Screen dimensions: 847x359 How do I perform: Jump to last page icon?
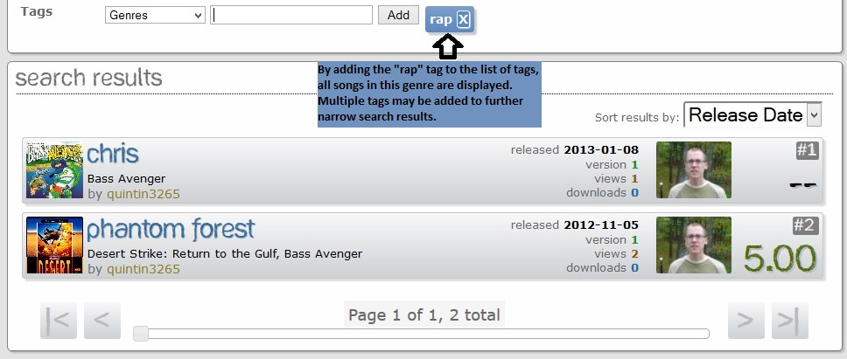[790, 321]
